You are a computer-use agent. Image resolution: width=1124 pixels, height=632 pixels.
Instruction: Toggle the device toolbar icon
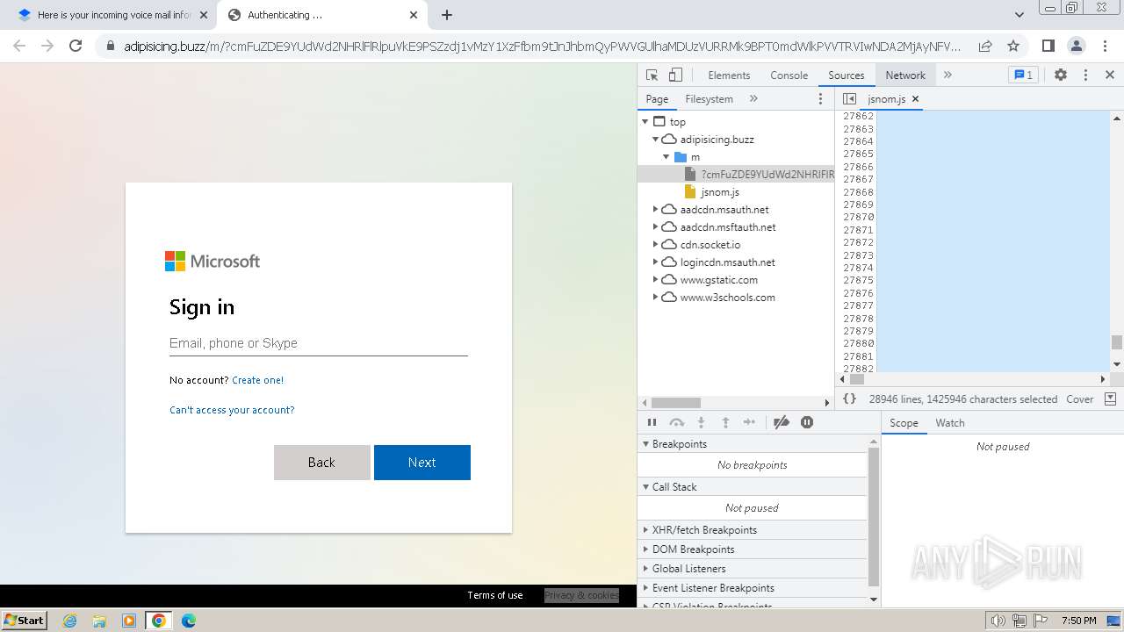[675, 75]
